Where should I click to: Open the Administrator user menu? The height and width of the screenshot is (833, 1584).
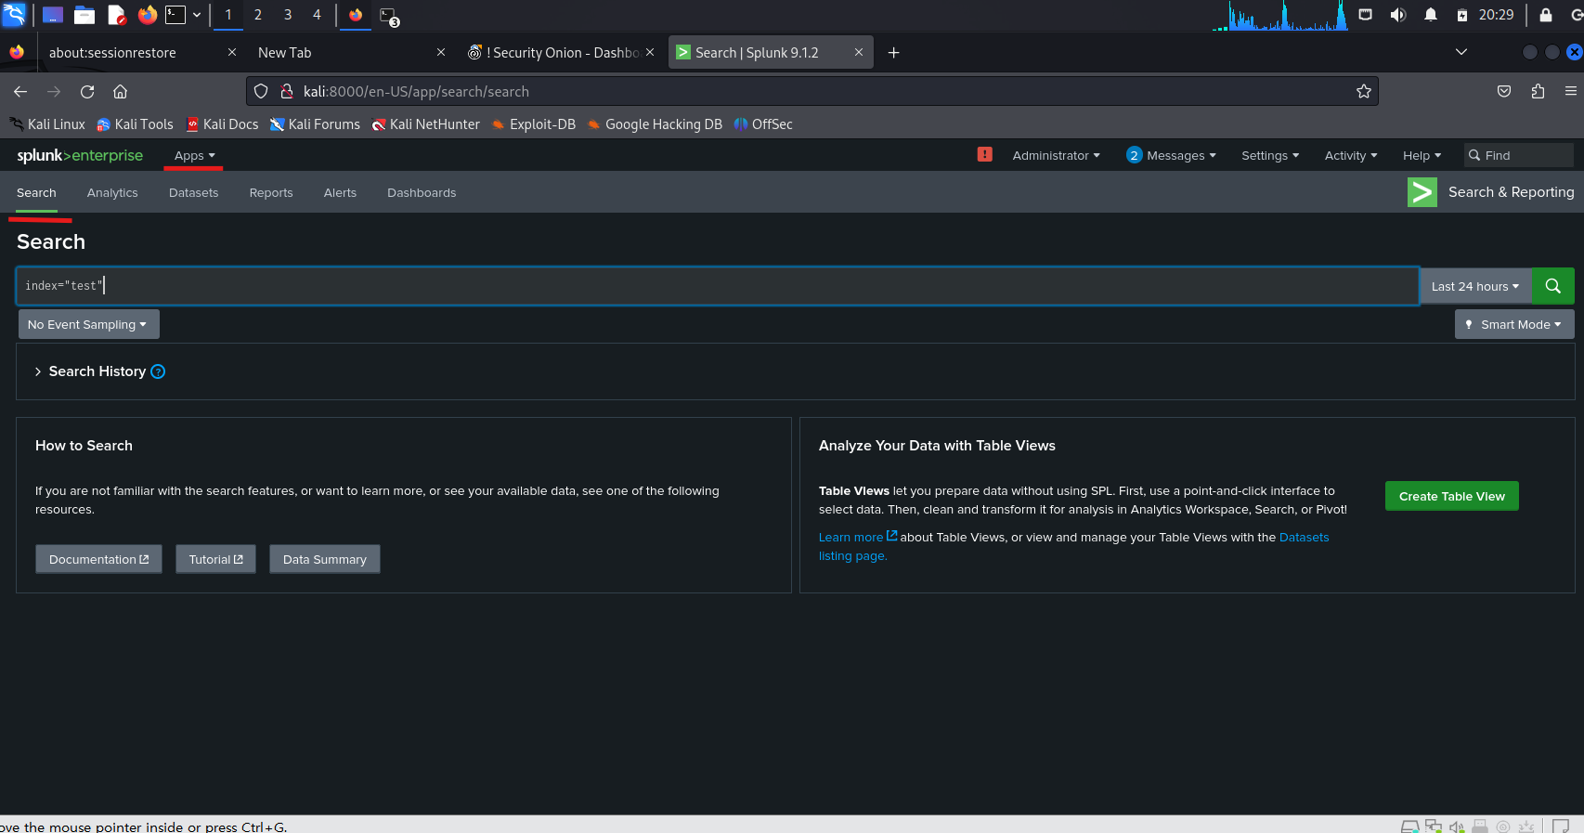pyautogui.click(x=1057, y=155)
